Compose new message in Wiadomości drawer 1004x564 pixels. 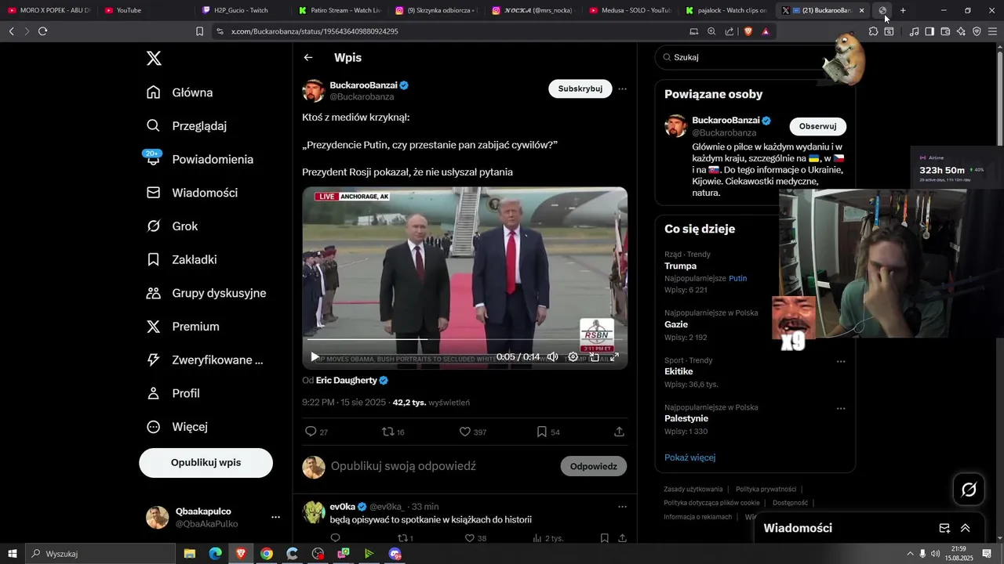pos(944,528)
